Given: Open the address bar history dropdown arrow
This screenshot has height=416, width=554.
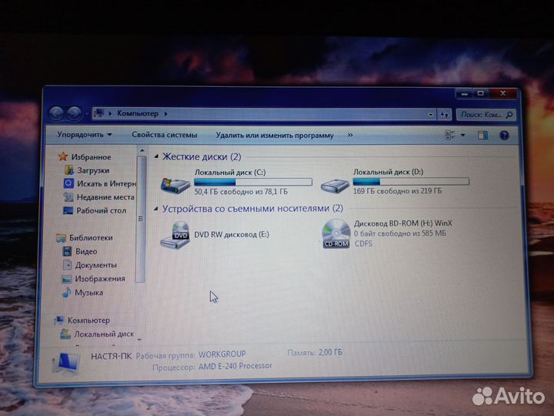Looking at the screenshot, I should 430,114.
